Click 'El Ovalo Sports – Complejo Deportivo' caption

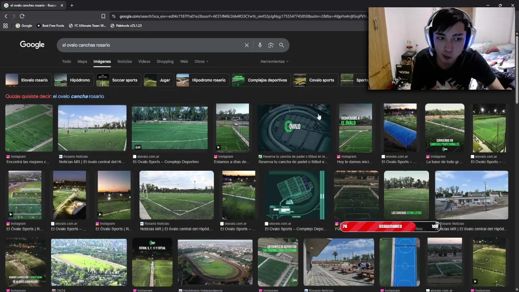(166, 162)
